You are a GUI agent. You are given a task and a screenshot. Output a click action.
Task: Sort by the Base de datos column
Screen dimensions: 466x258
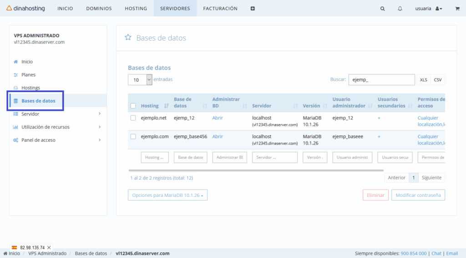(x=205, y=106)
